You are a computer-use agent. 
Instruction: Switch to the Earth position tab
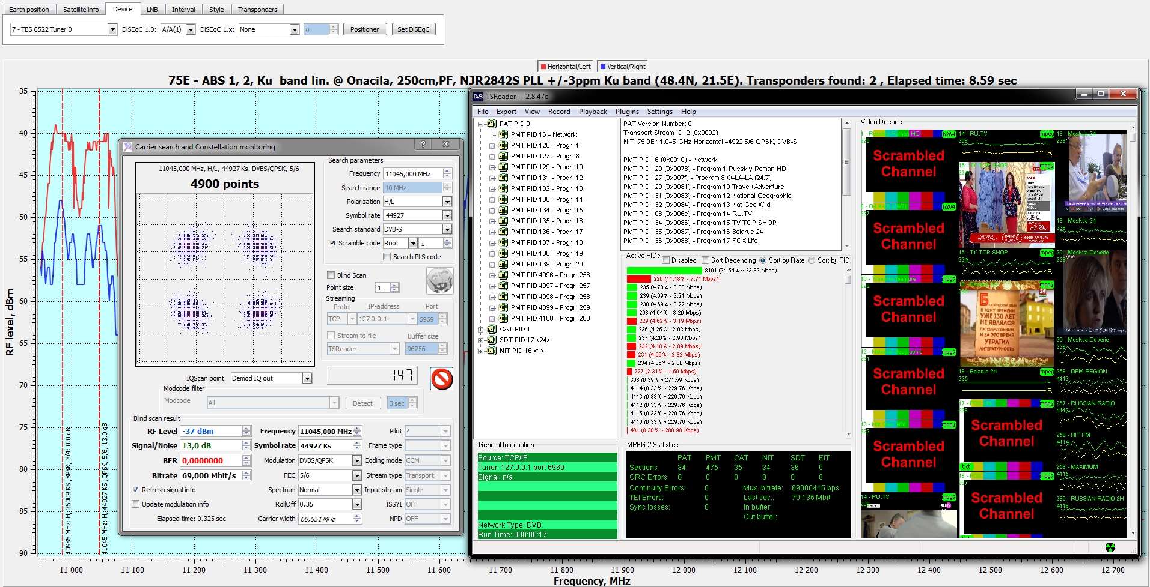[x=29, y=10]
